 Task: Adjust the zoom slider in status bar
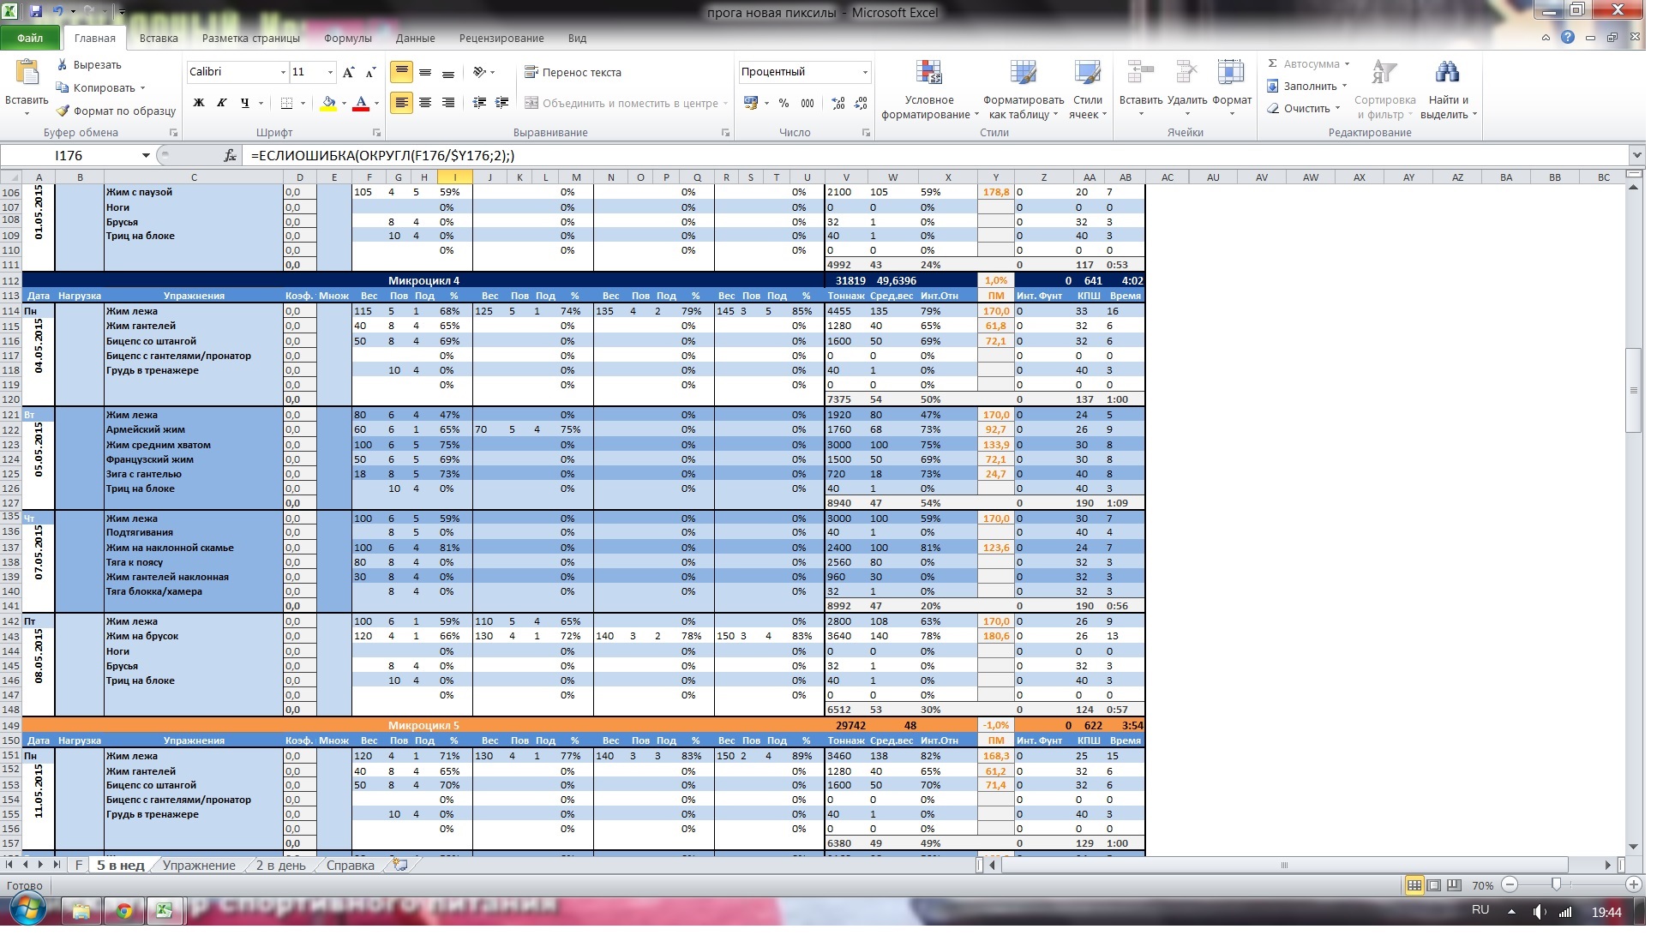click(1556, 884)
